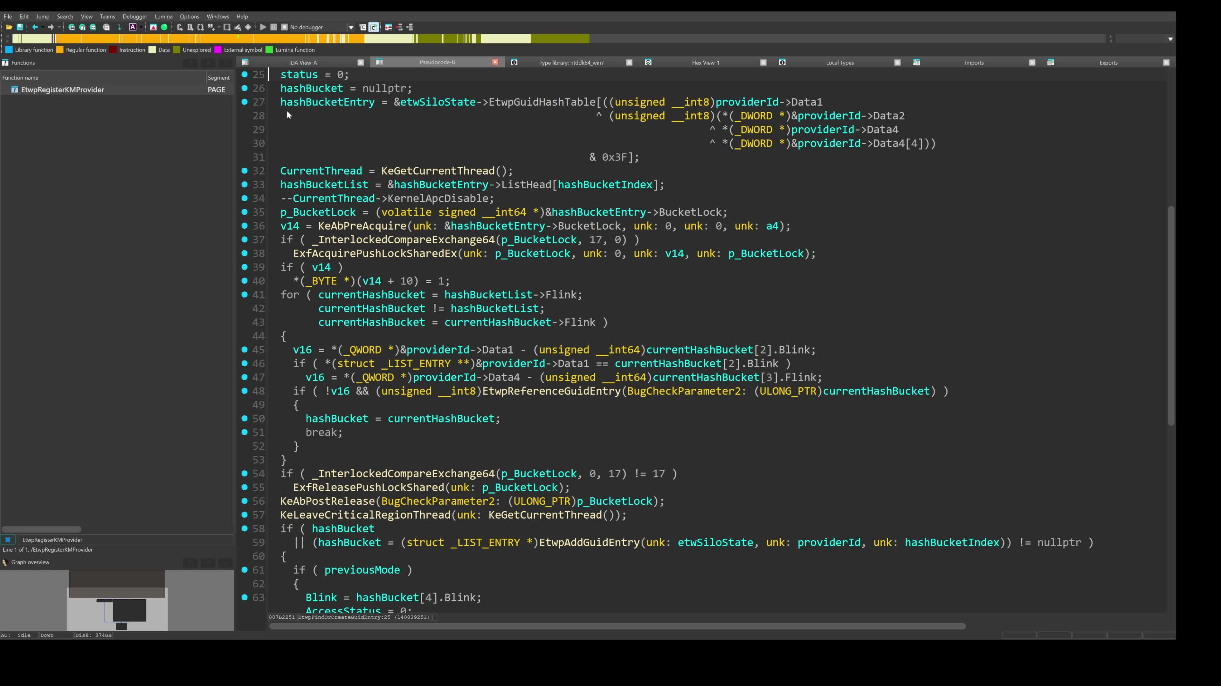
Task: Jump forward with the gray right arrow
Action: click(x=51, y=27)
